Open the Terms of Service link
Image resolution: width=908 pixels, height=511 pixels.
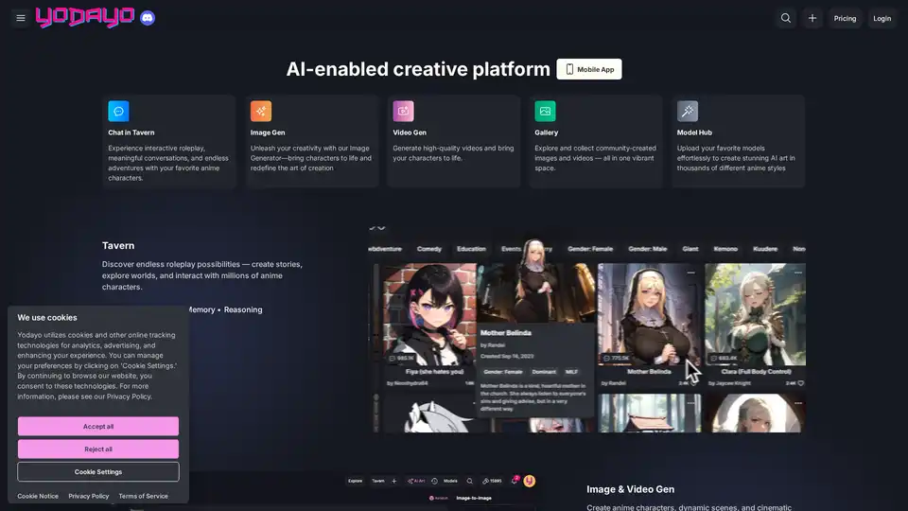click(x=143, y=496)
